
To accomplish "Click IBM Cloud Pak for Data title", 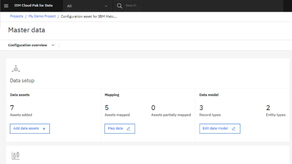I will tap(33, 6).
